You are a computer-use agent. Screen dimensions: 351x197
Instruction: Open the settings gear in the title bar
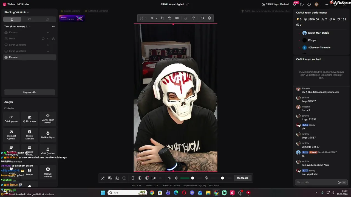(309, 4)
